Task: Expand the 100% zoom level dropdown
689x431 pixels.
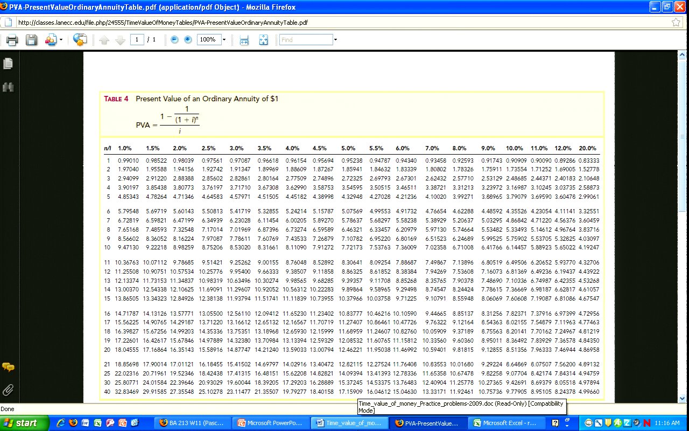Action: (x=224, y=40)
